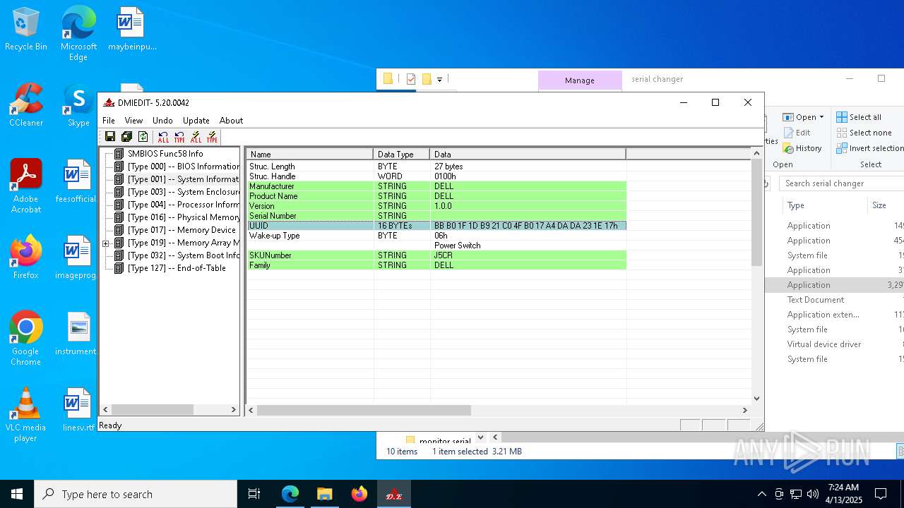Image resolution: width=904 pixels, height=508 pixels.
Task: Open the Update menu in DMIEDIT
Action: tap(196, 121)
